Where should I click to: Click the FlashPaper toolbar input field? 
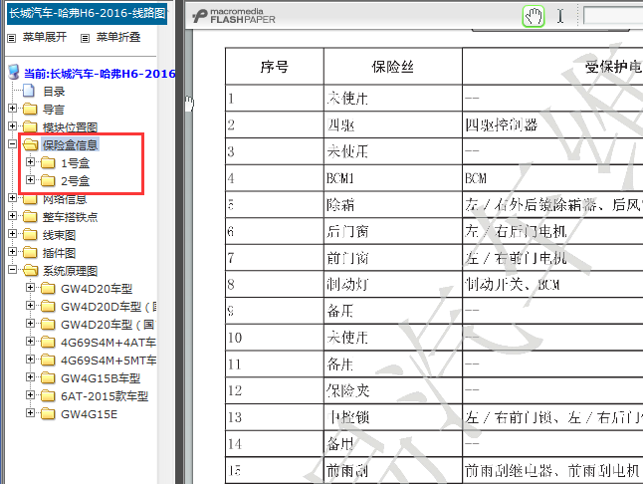pos(613,16)
